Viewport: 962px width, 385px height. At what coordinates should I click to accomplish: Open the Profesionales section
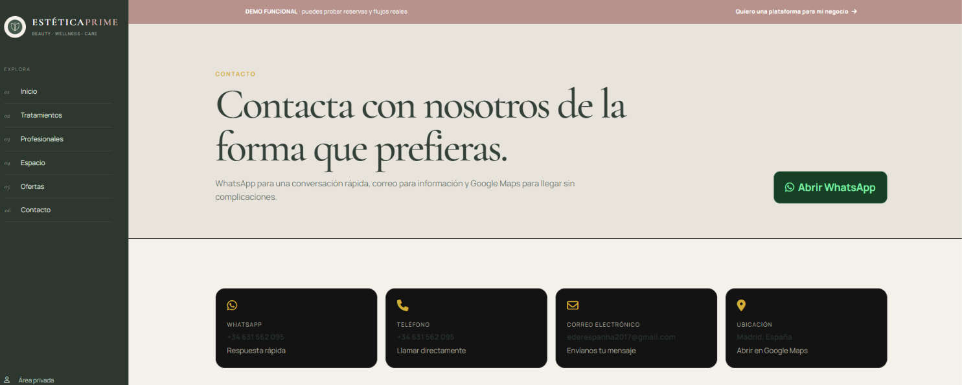42,139
